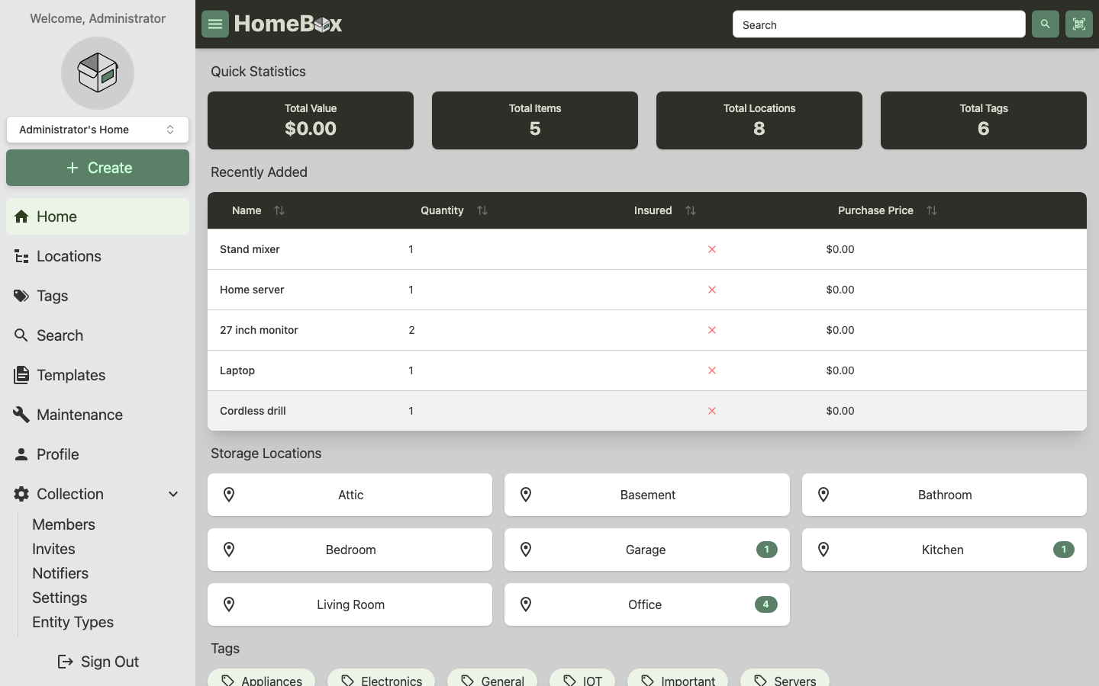Sort table by Purchase Price arrows
This screenshot has height=686, width=1099.
pos(932,210)
